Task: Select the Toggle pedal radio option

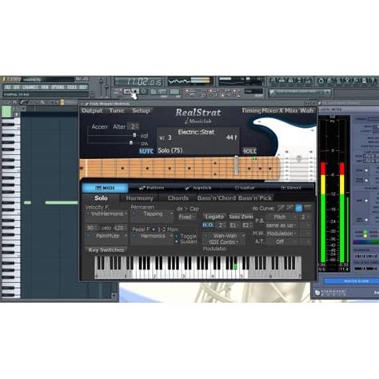Action: click(176, 236)
